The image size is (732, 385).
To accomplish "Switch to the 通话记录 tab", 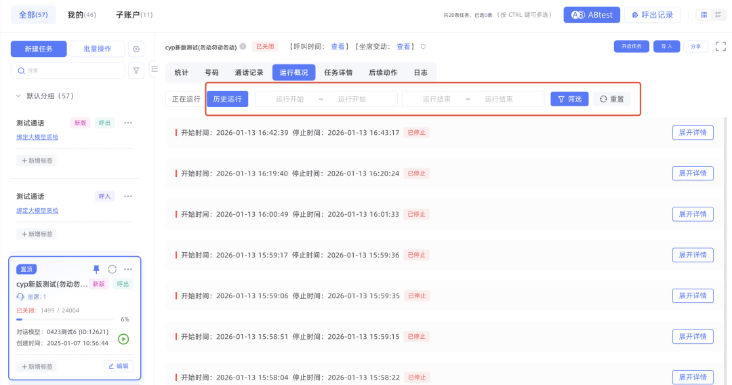I will (x=249, y=73).
